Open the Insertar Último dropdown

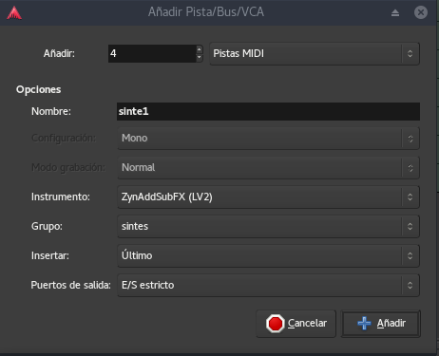click(x=269, y=255)
